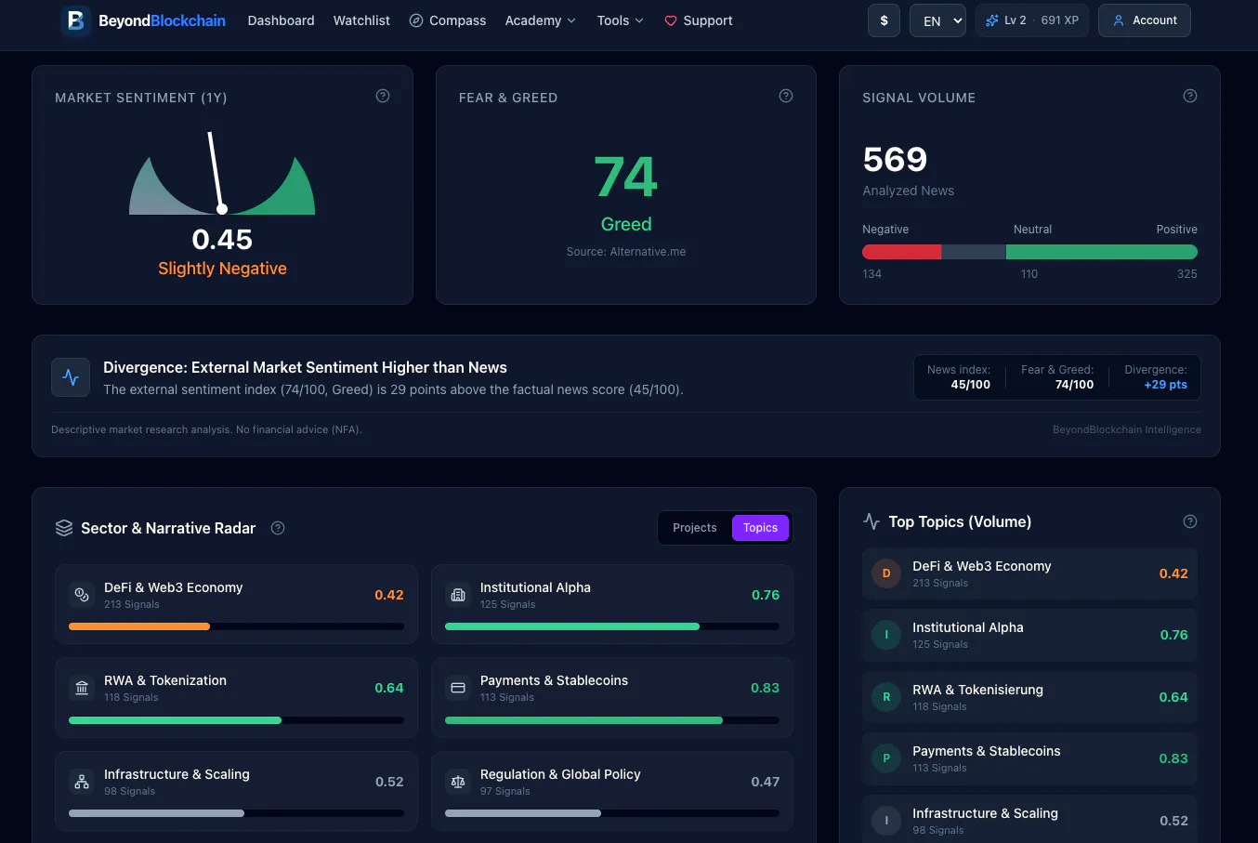Image resolution: width=1258 pixels, height=843 pixels.
Task: Click the red Negative segment of sentiment bar
Action: [x=901, y=252]
